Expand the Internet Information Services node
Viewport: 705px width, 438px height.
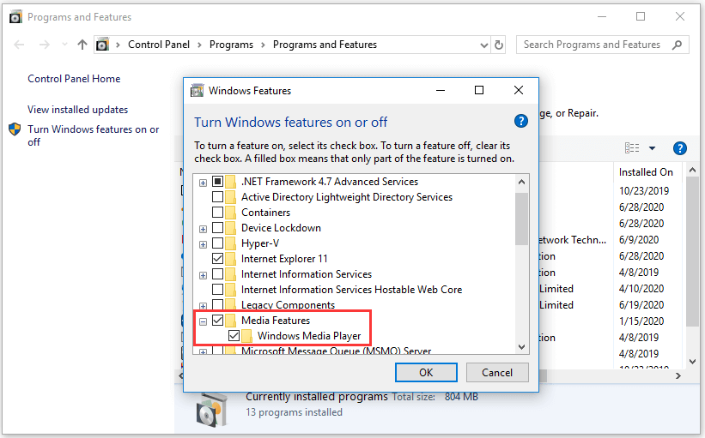click(x=204, y=274)
